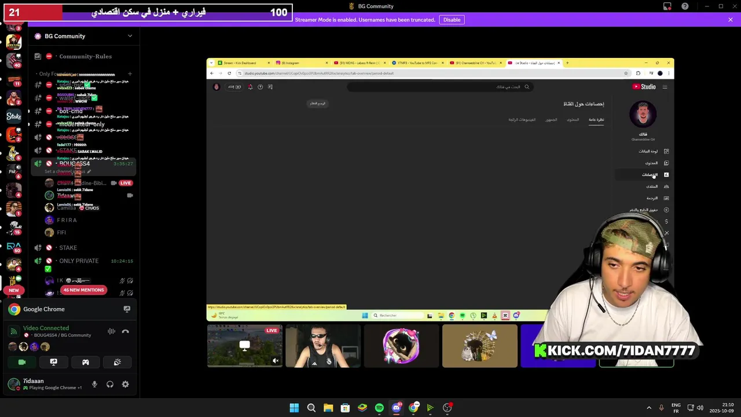Image resolution: width=741 pixels, height=417 pixels.
Task: Open Discord user settings gear
Action: point(125,384)
